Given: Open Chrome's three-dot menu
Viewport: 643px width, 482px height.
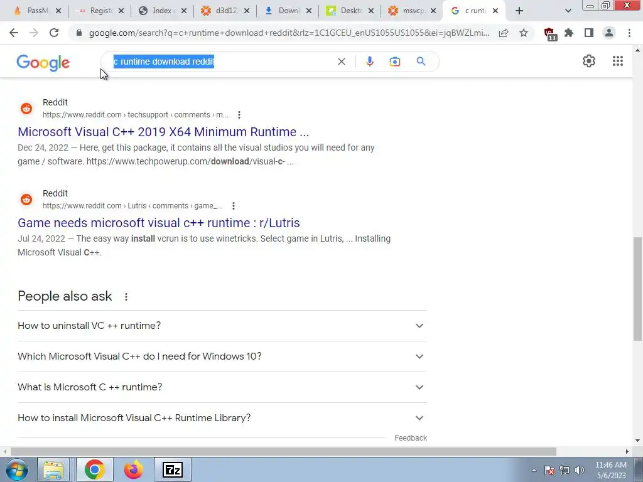Looking at the screenshot, I should coord(629,33).
